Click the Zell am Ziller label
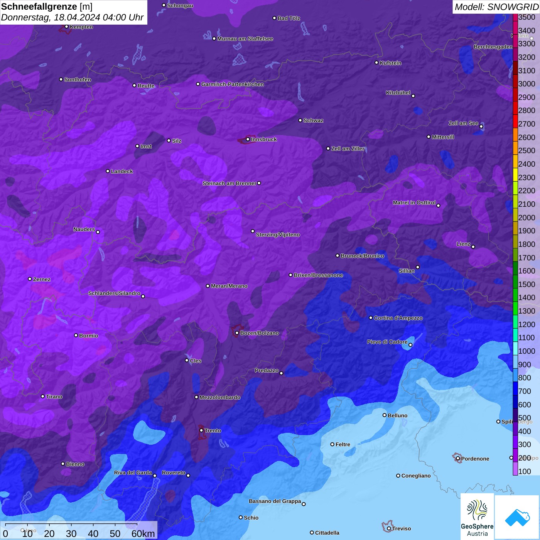 348,148
